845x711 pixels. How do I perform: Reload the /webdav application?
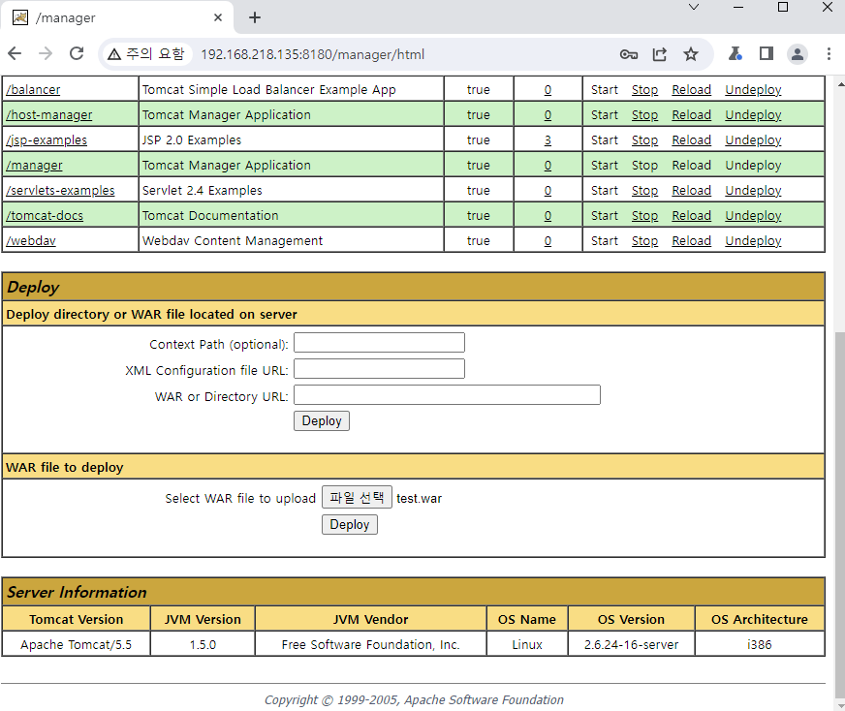click(x=692, y=241)
